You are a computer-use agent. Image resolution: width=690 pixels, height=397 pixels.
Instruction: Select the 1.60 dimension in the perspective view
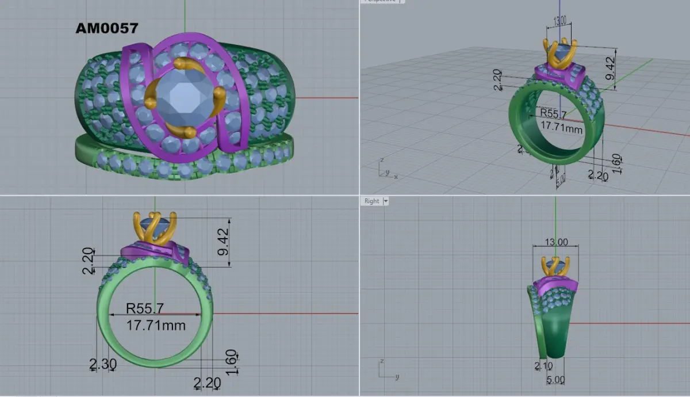(x=617, y=164)
